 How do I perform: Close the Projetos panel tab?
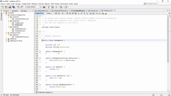tap(10, 11)
